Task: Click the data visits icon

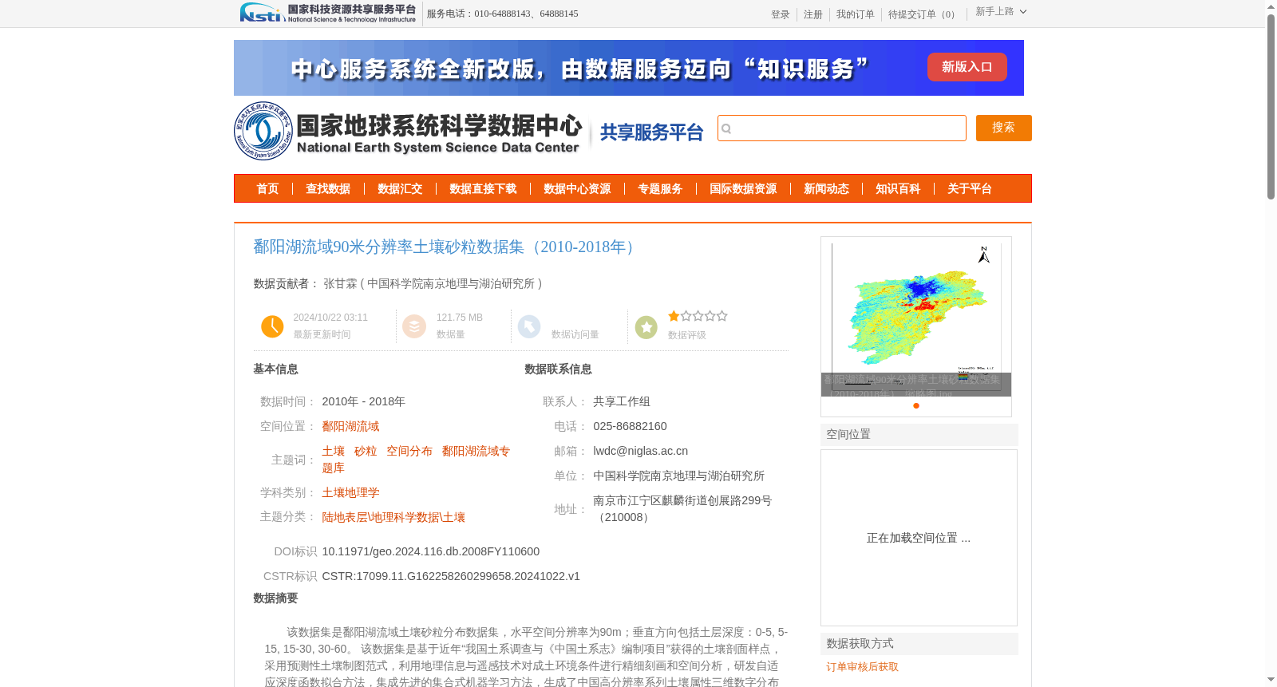Action: point(529,326)
